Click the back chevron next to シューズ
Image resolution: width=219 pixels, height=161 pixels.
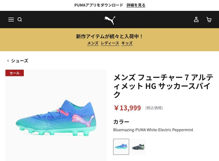(8, 61)
